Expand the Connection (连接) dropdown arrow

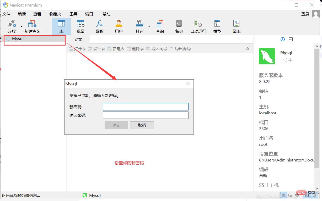click(22, 26)
